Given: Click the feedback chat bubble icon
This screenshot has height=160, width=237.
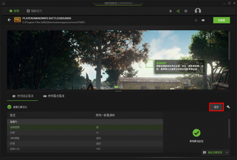Looking at the screenshot, I should tap(204, 152).
